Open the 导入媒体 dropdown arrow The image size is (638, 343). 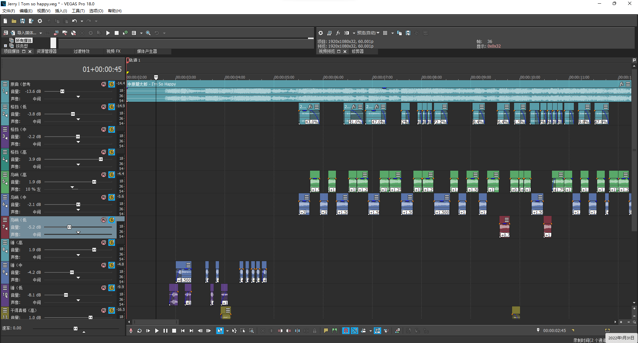tap(41, 33)
